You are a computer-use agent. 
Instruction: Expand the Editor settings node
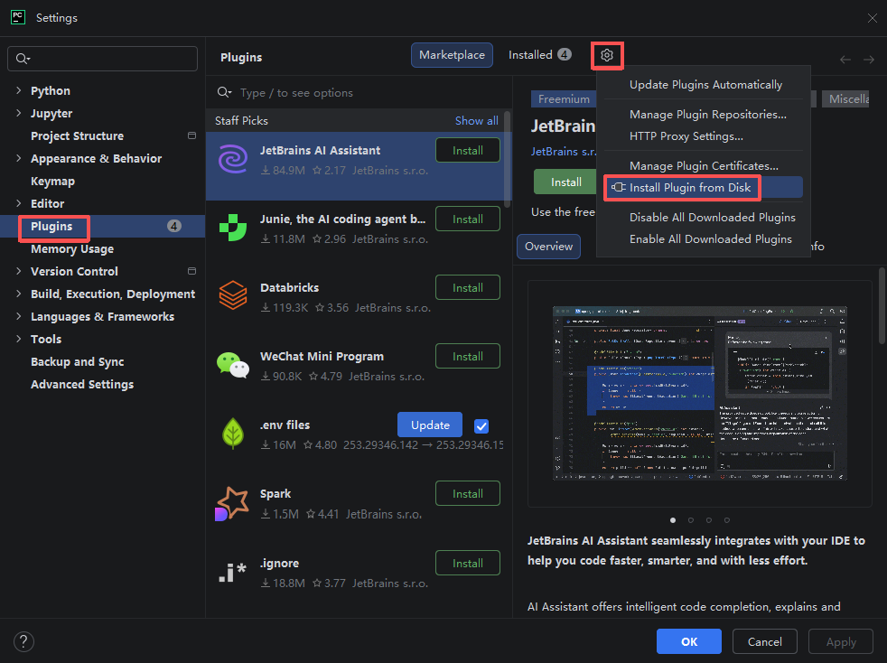tap(19, 203)
